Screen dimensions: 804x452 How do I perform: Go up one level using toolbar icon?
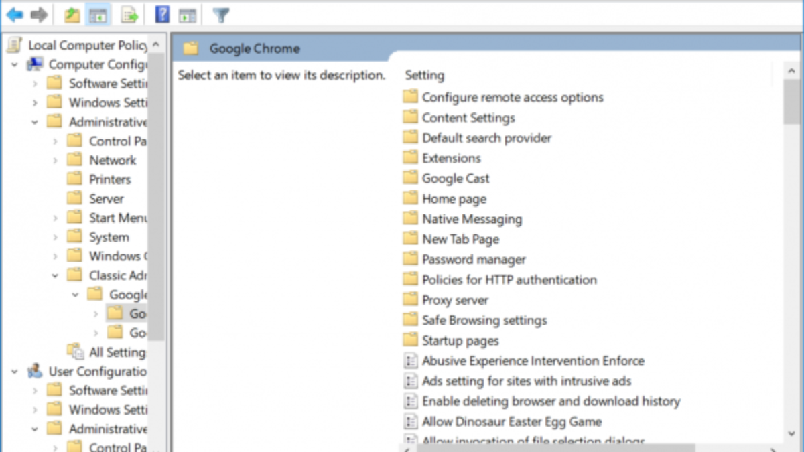click(72, 15)
